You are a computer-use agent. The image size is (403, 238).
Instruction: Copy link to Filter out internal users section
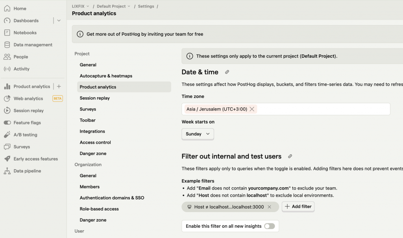tap(290, 156)
